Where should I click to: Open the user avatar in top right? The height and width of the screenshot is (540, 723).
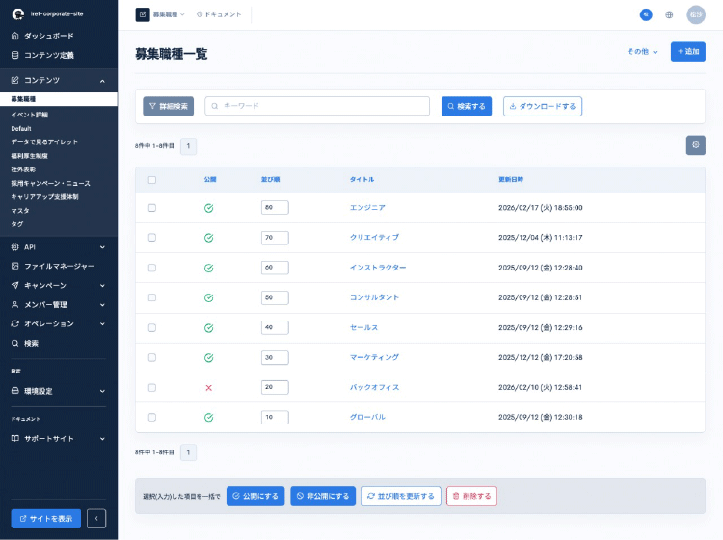(x=695, y=14)
